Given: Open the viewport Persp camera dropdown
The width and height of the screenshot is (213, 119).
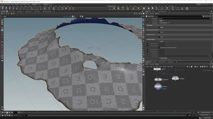Looking at the screenshot, I should click(x=134, y=19).
